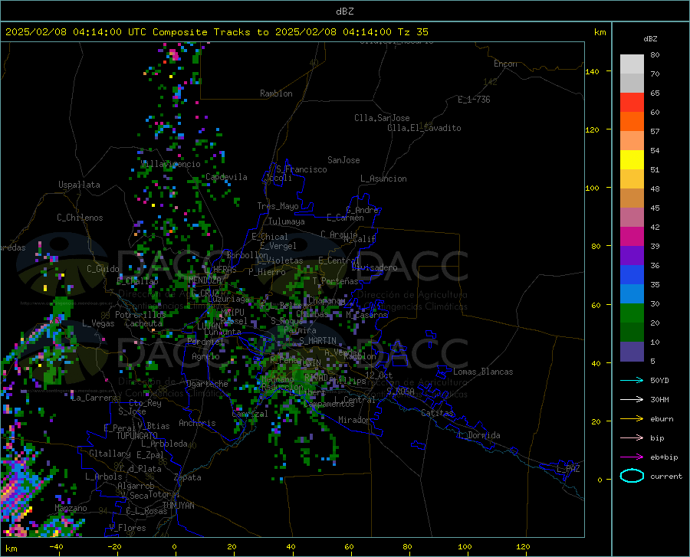Screen dimensions: 690x557
Task: Click the L_Dormida label on map
Action: tap(478, 435)
